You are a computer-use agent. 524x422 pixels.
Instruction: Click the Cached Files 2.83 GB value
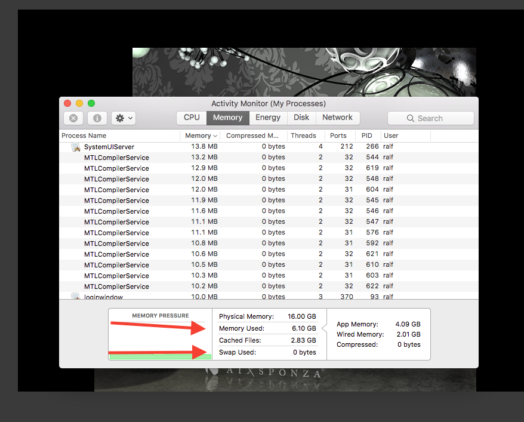[x=303, y=340]
